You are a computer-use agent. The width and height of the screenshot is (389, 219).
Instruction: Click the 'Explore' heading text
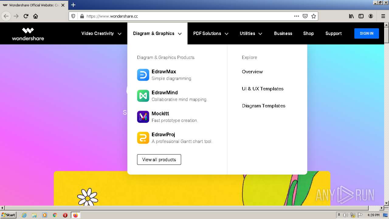click(250, 57)
